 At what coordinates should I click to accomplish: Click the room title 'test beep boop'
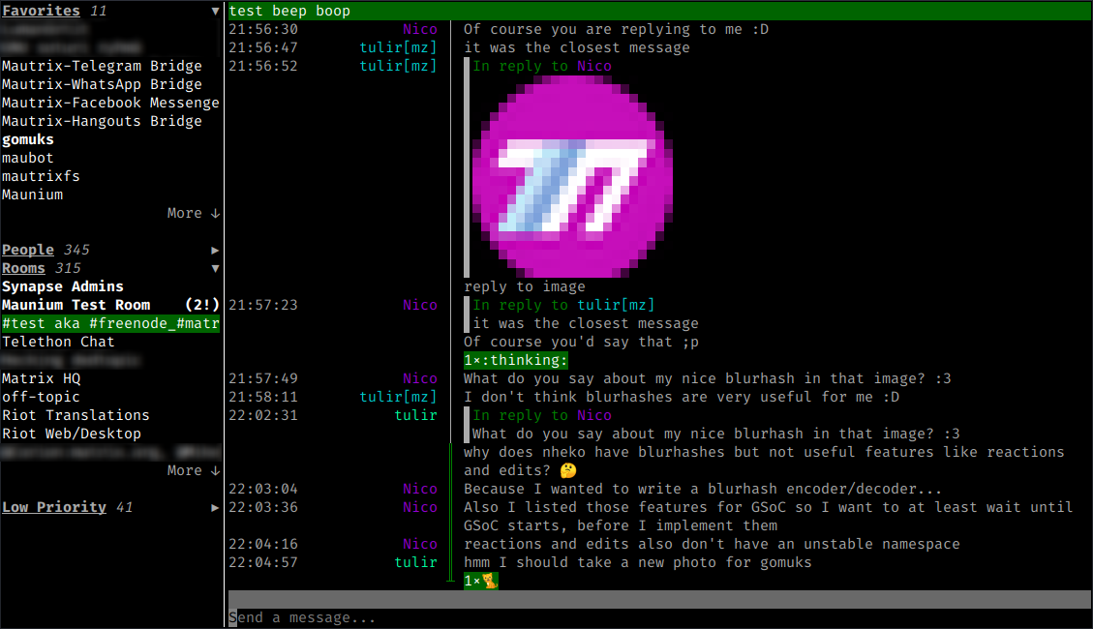290,12
